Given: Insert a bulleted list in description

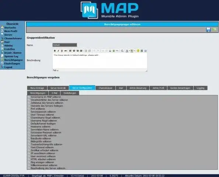Looking at the screenshot, I should coord(86,51).
